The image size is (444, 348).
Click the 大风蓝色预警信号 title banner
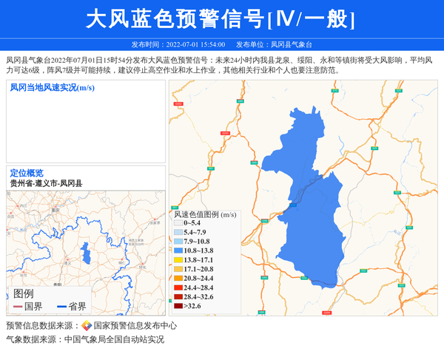coord(221,19)
